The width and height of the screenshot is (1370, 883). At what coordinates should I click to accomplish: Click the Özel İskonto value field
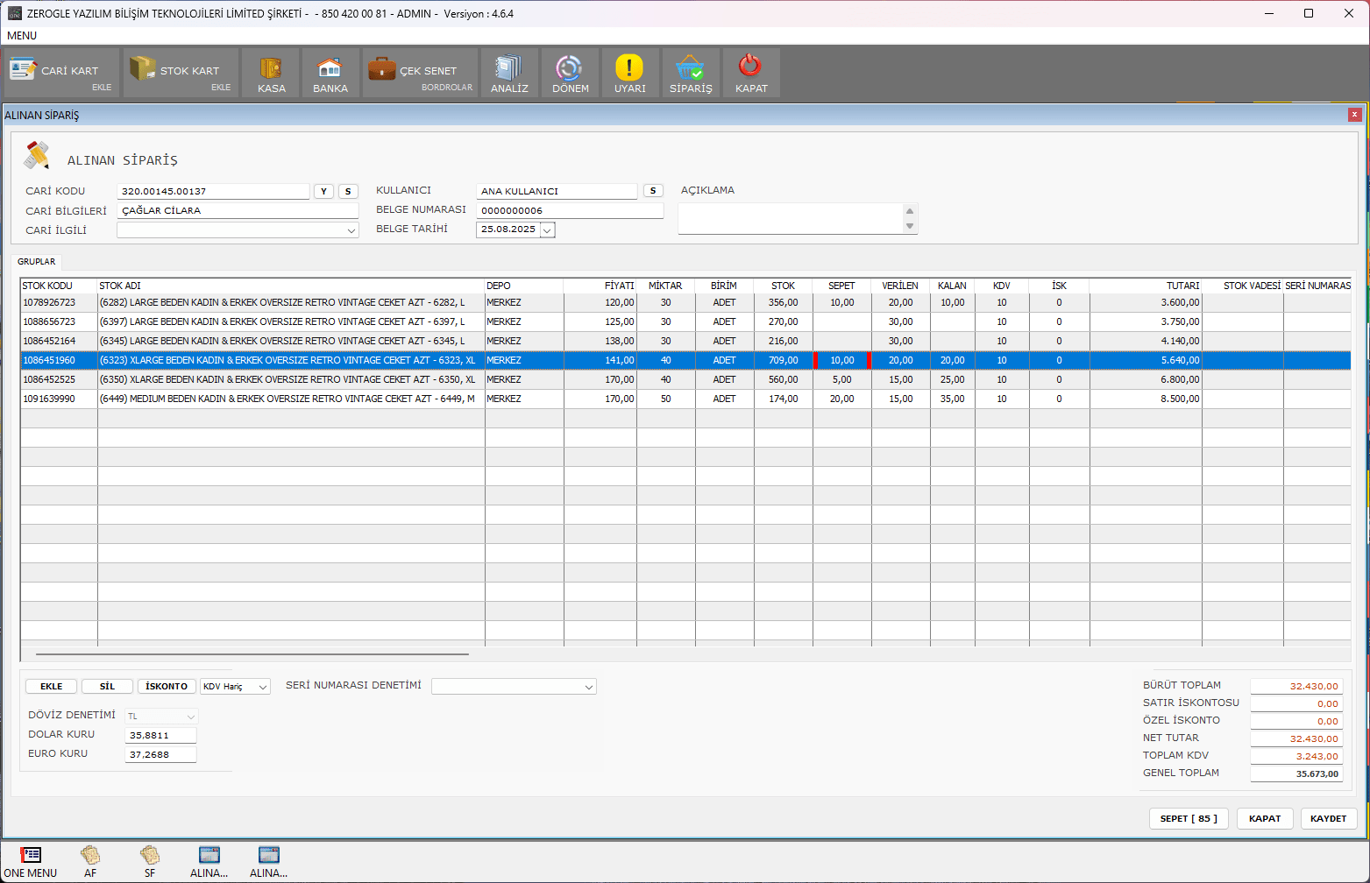pos(1296,721)
